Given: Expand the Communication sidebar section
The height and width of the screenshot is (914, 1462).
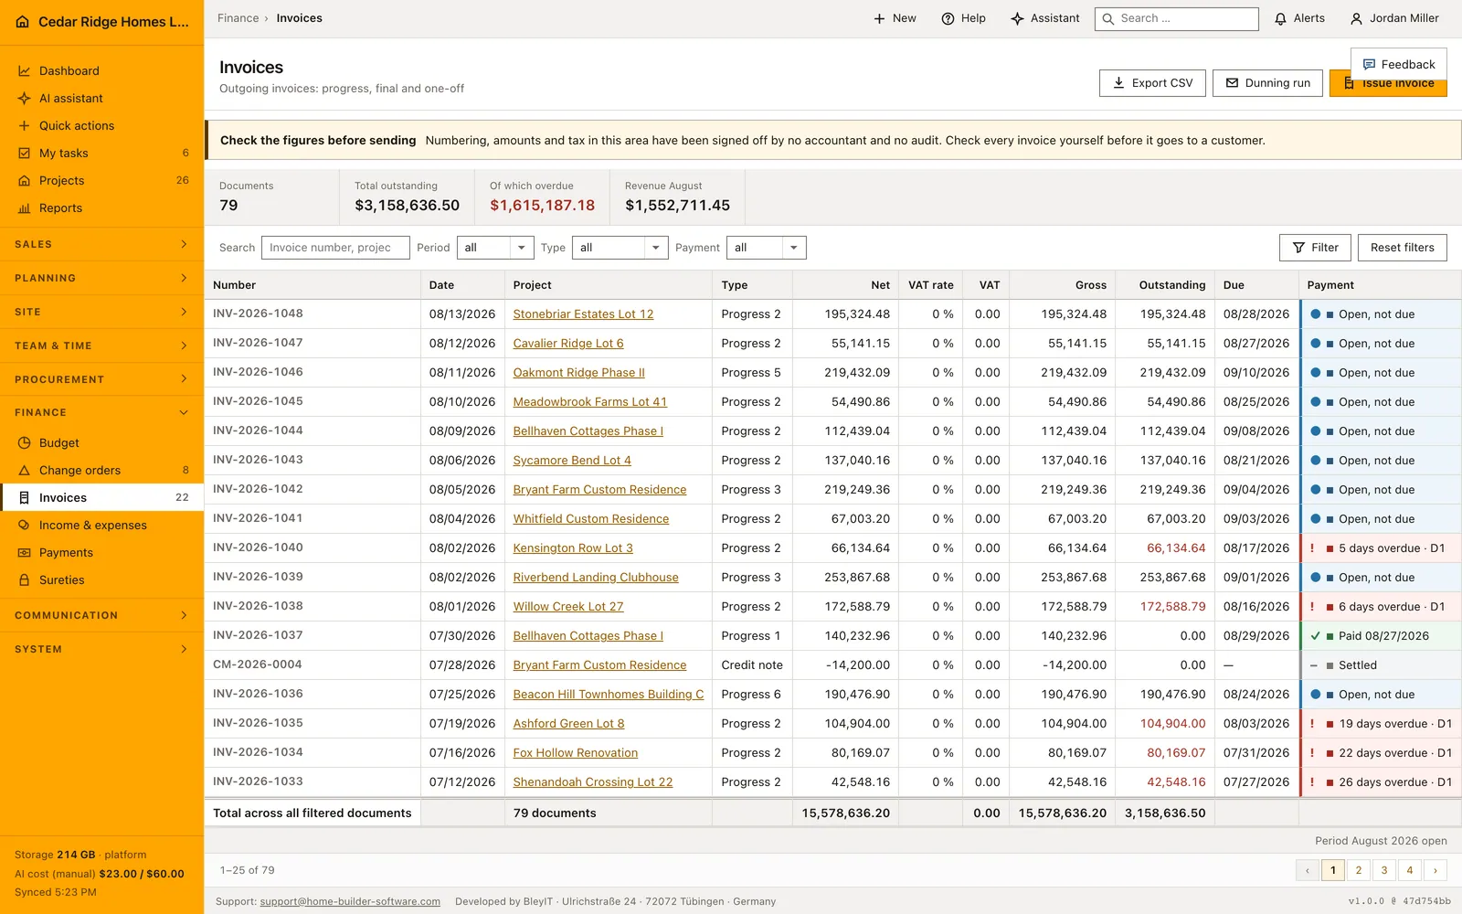Looking at the screenshot, I should 101,615.
